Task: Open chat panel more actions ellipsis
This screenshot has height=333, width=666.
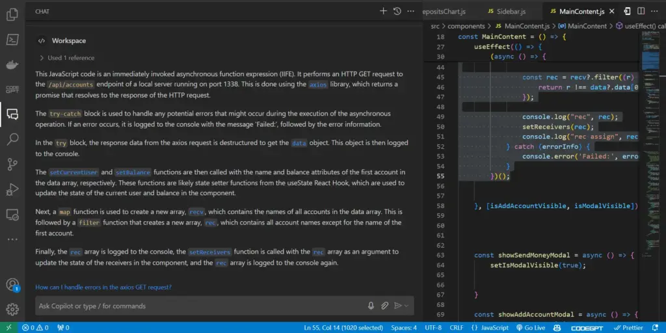Action: pos(411,11)
